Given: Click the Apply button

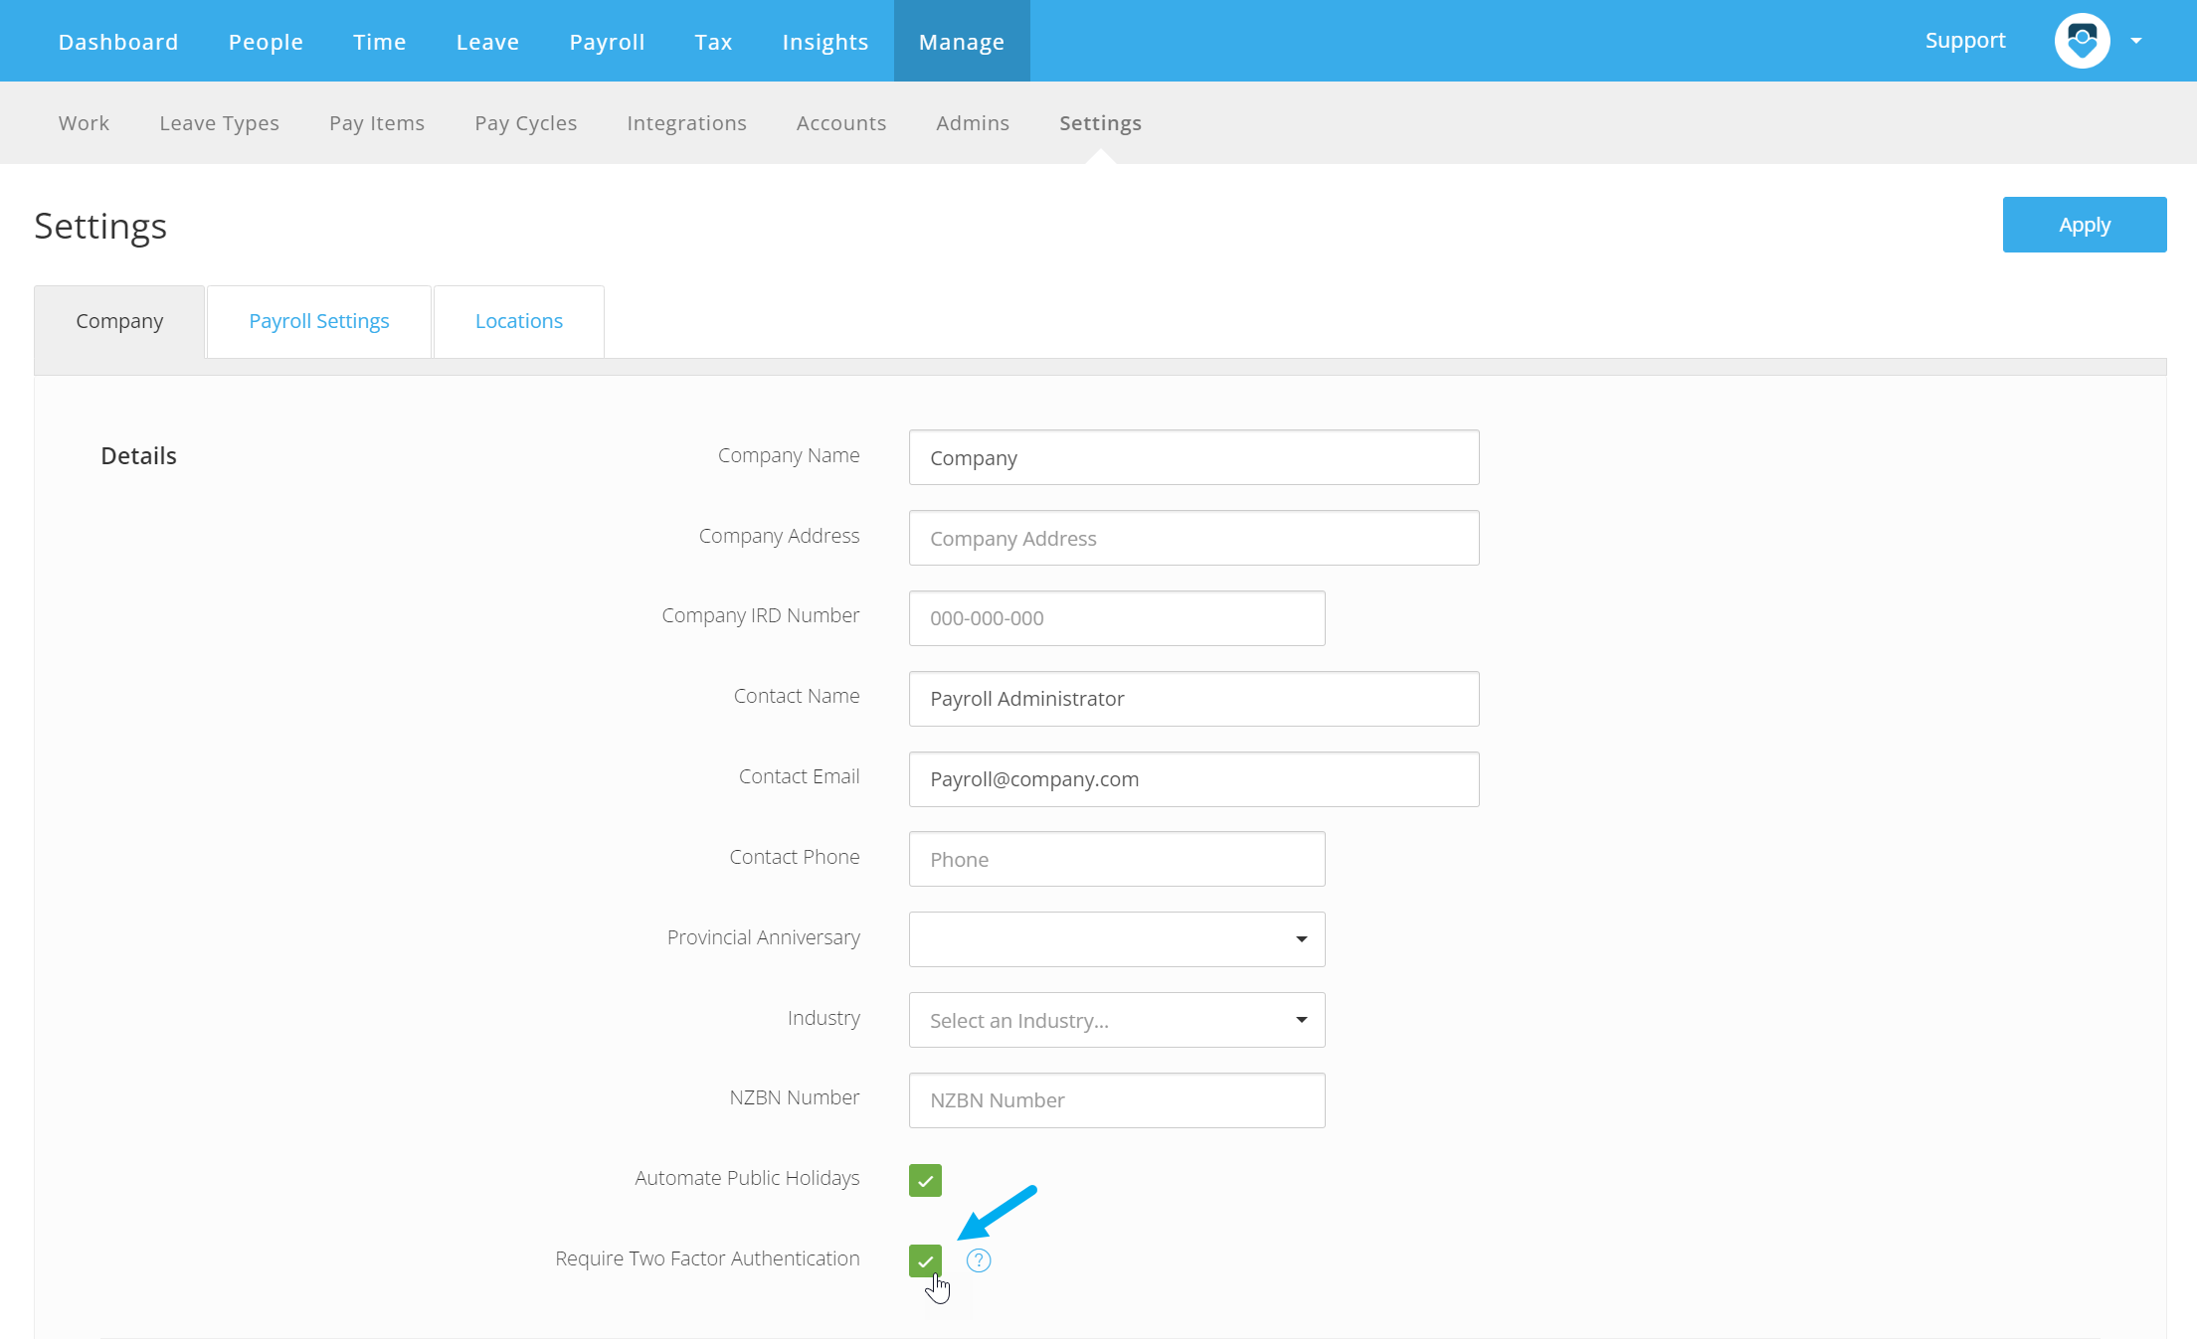Looking at the screenshot, I should point(2085,225).
